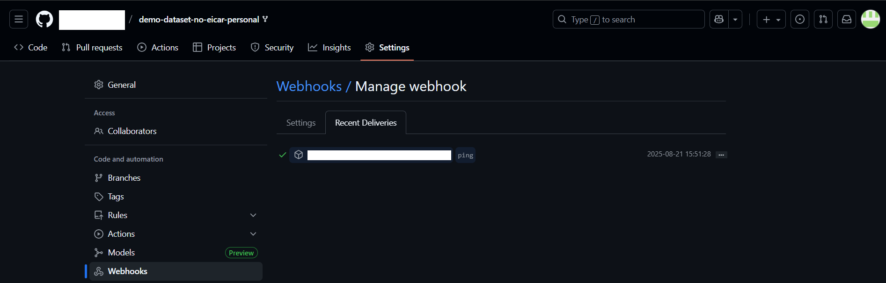Viewport: 886px width, 283px height.
Task: Switch to the webhook Settings tab
Action: pyautogui.click(x=301, y=123)
